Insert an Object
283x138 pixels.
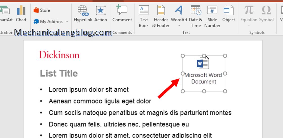pyautogui.click(x=229, y=14)
